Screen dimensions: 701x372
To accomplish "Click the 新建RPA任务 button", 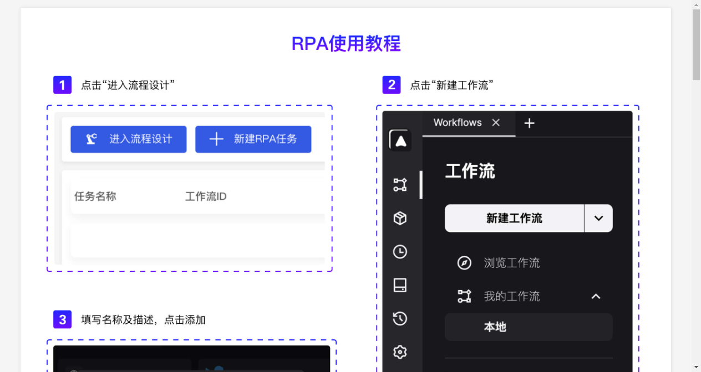I will [253, 139].
